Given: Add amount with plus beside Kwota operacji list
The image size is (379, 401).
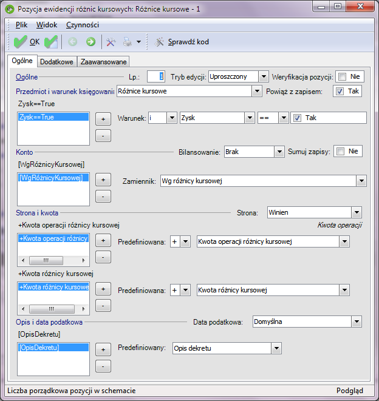Looking at the screenshot, I should click(103, 240).
